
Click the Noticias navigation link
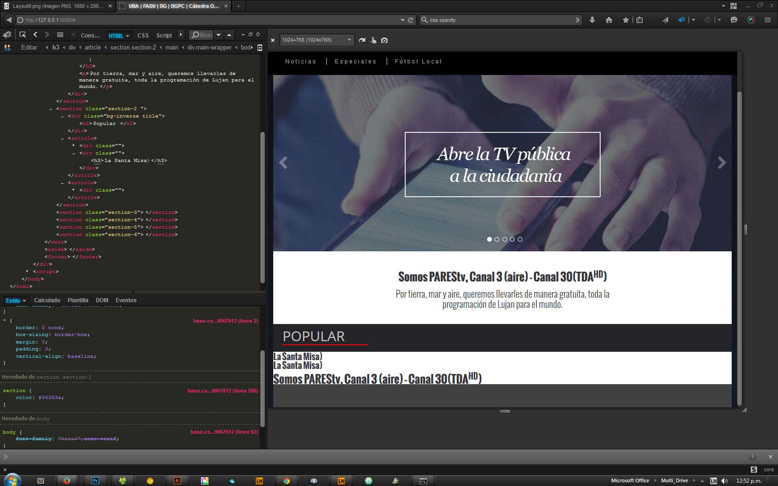coord(301,62)
